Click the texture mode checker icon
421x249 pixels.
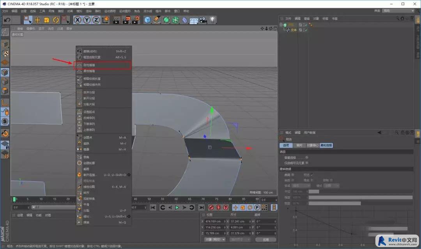point(5,53)
